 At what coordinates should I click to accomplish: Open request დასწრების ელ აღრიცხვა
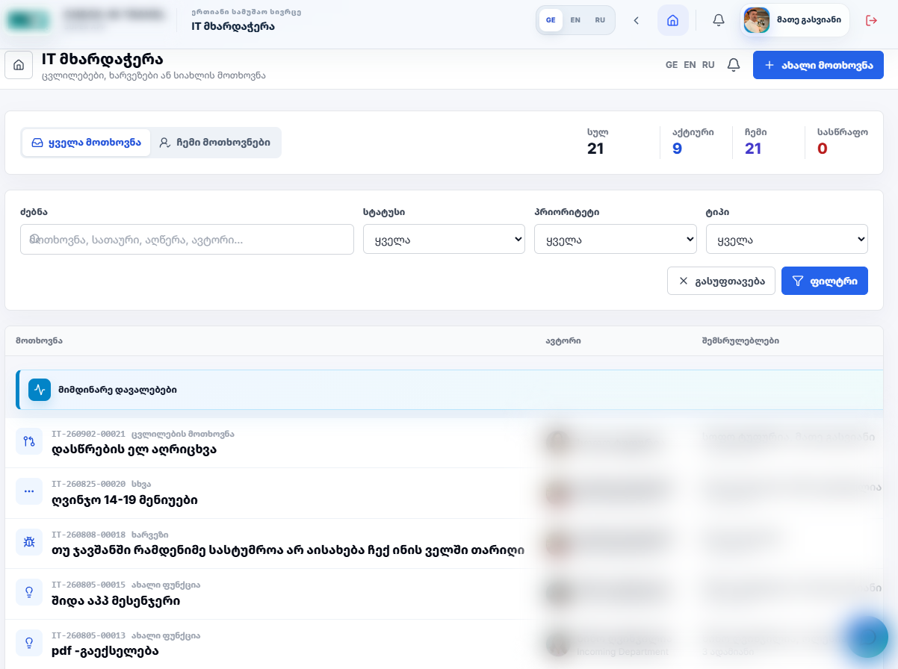click(x=134, y=449)
